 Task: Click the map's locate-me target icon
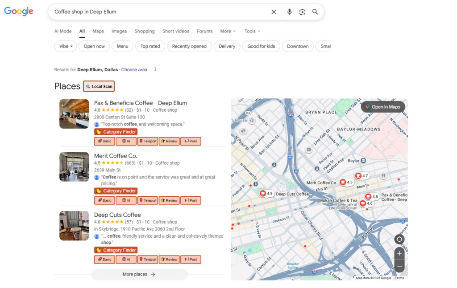(x=399, y=239)
